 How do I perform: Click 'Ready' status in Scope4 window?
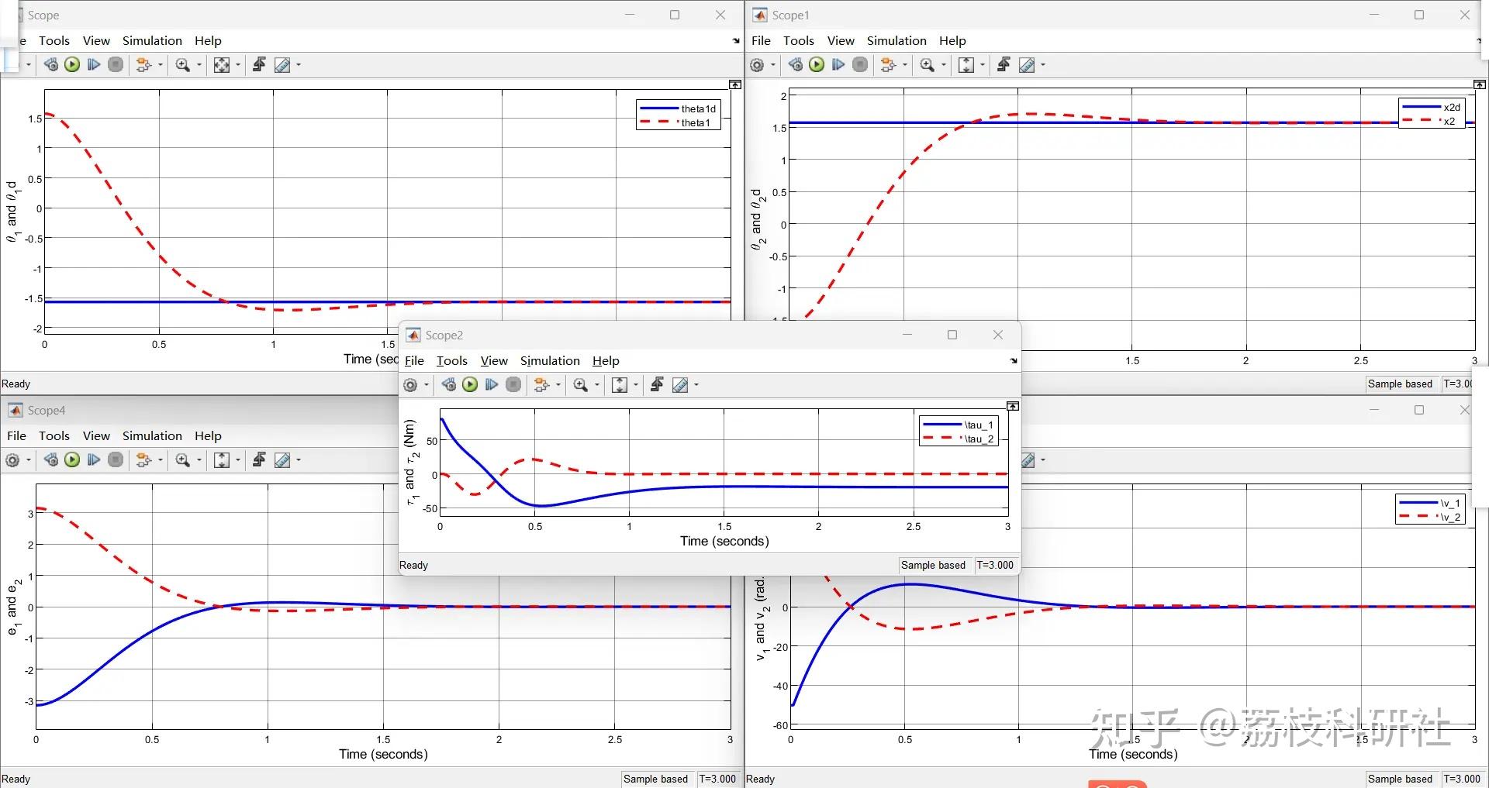coord(16,779)
